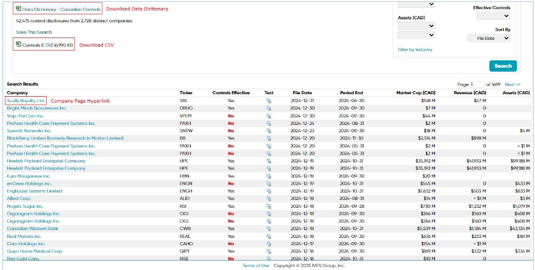Open the Allied Corp. company link
This screenshot has height=270, width=535.
coord(19,199)
